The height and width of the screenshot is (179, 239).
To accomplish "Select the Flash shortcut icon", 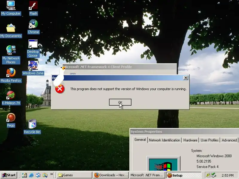I will [x=33, y=8].
